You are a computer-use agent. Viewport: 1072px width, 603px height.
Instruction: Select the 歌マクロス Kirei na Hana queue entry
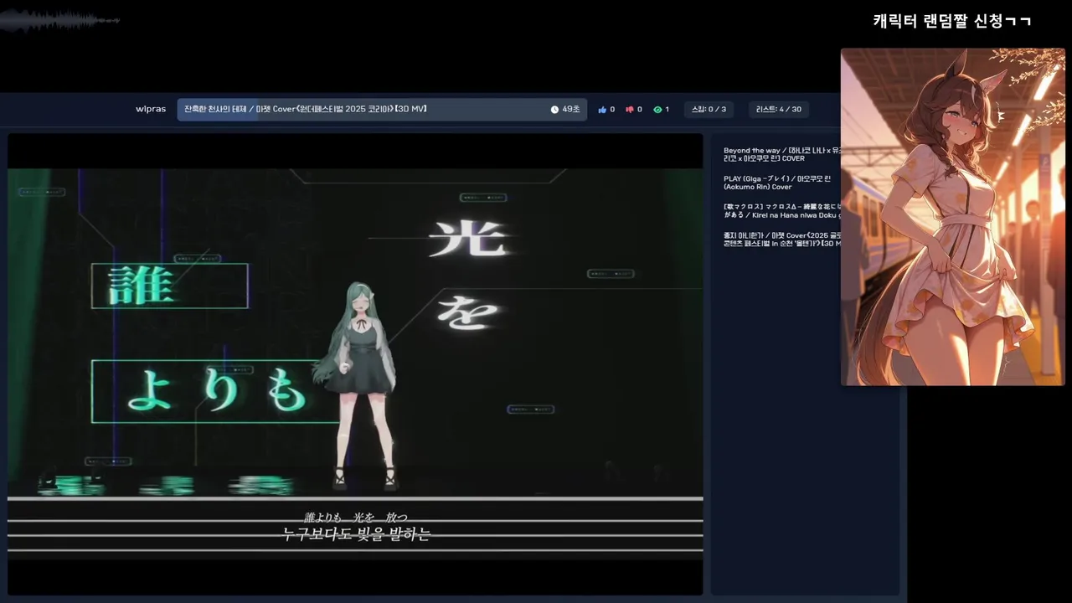[781, 210]
